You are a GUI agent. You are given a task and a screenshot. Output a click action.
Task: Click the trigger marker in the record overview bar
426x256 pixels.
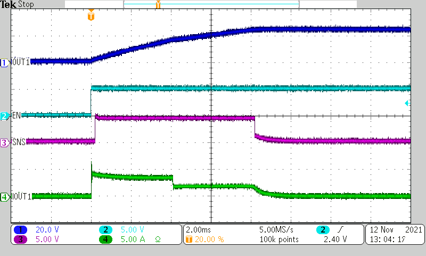158,4
